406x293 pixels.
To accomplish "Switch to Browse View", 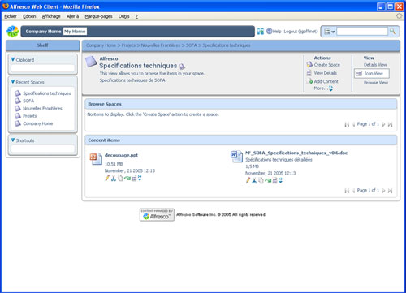I will (x=376, y=83).
